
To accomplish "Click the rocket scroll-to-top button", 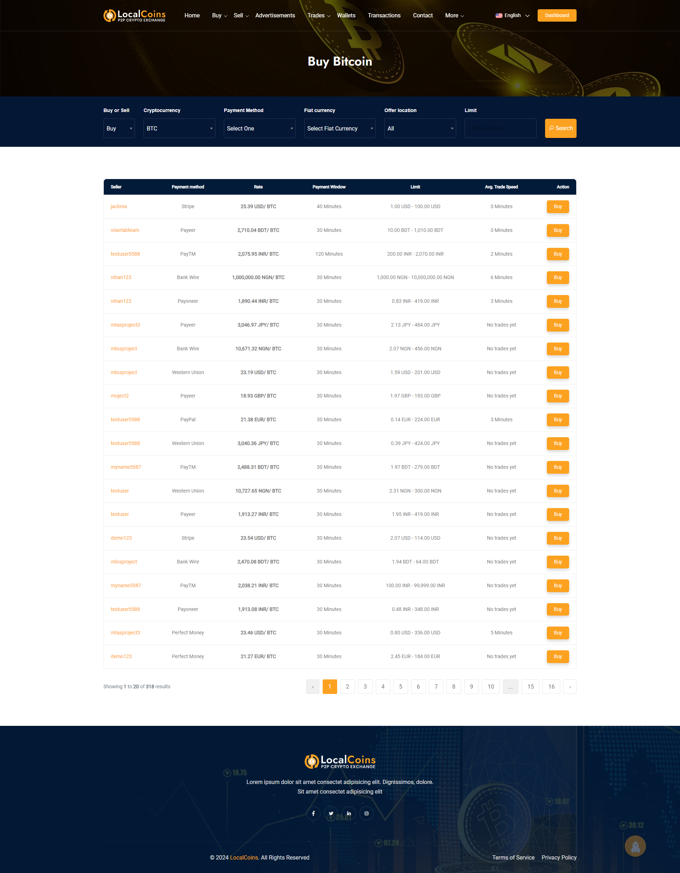I will click(x=635, y=846).
